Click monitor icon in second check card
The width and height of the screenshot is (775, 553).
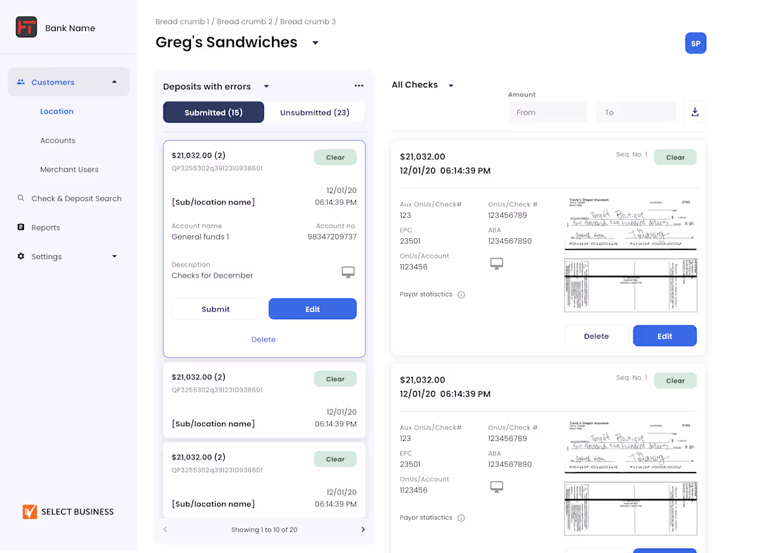(497, 487)
